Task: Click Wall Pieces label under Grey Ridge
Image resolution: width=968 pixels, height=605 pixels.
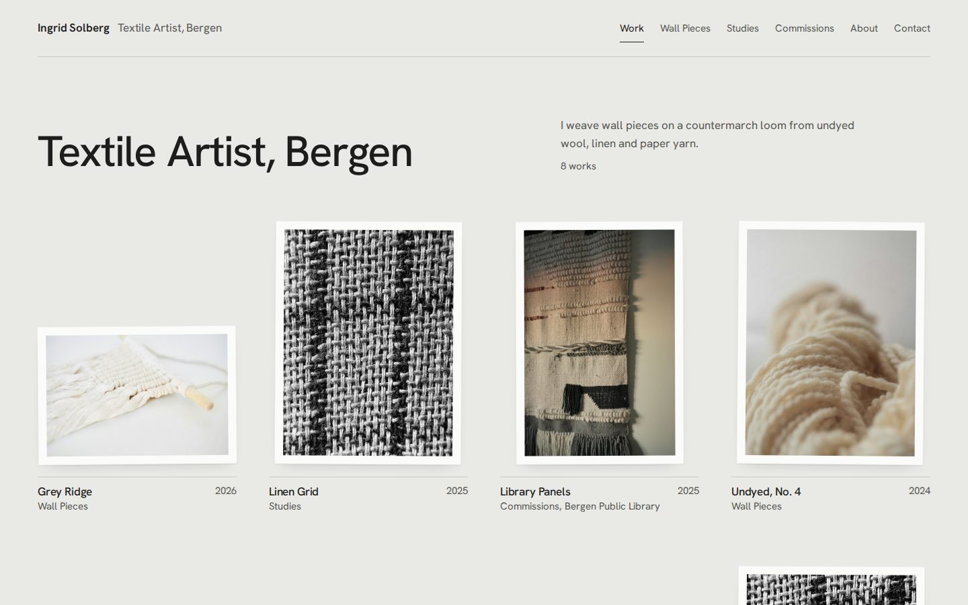Action: click(x=63, y=506)
